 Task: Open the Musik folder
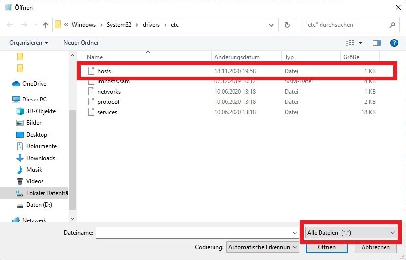click(29, 170)
